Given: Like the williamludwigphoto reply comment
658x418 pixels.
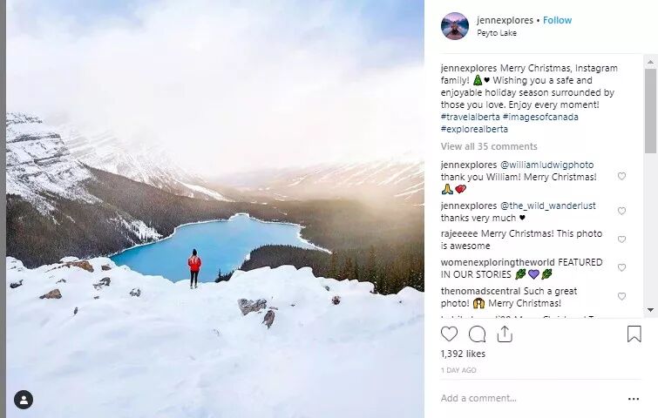Looking at the screenshot, I should point(621,176).
